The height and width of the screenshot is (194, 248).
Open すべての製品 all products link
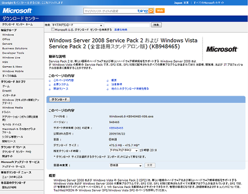coord(9,76)
